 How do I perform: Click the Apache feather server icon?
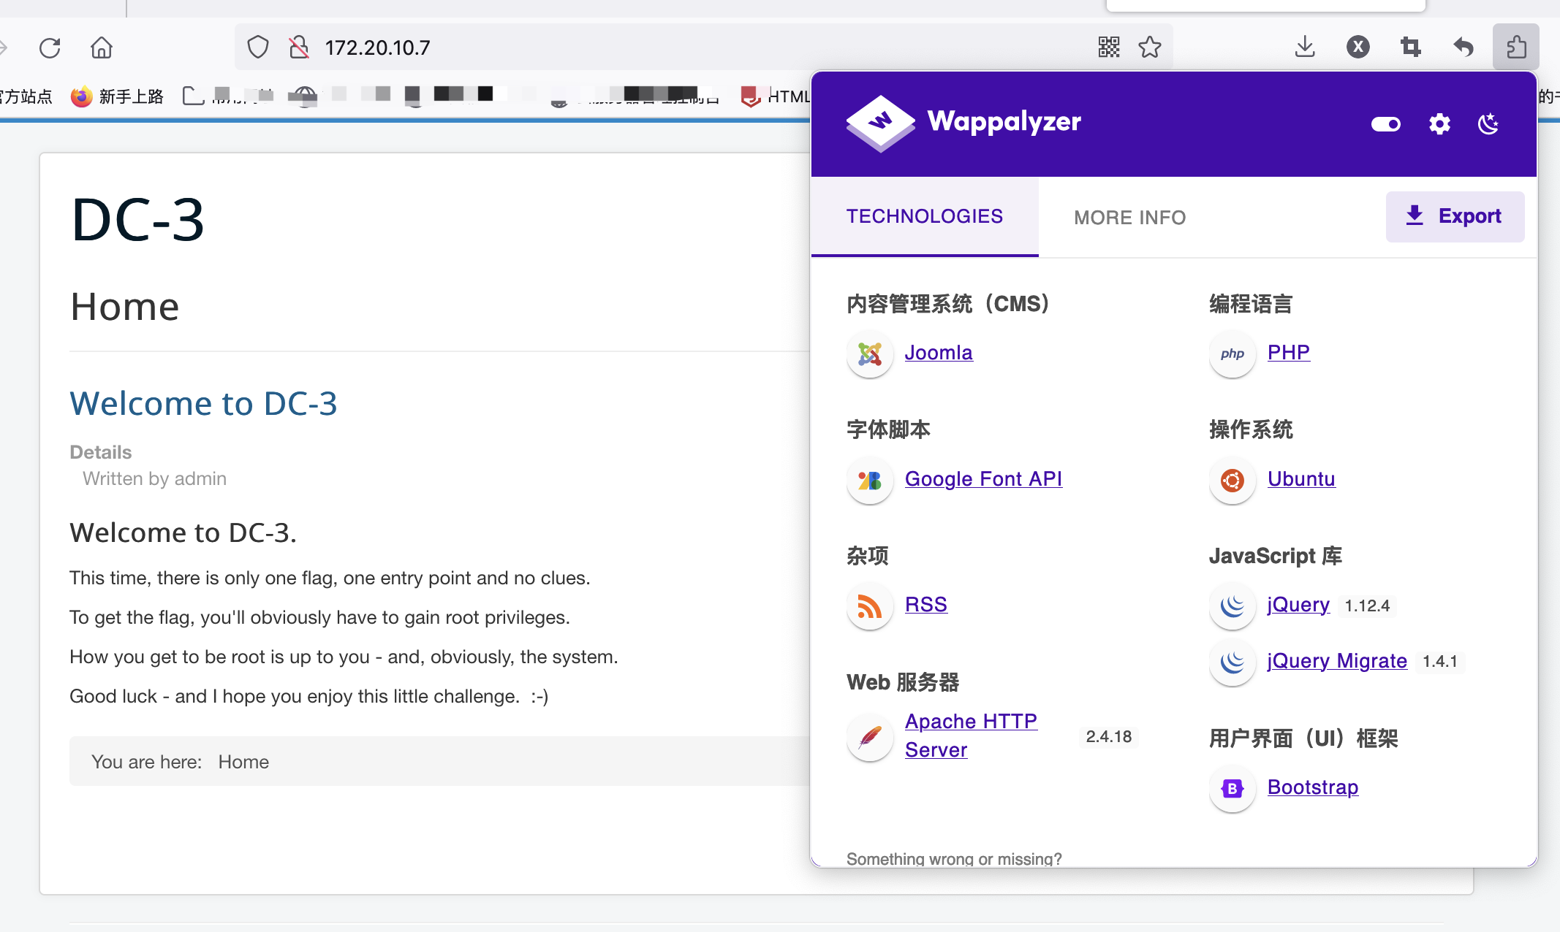pyautogui.click(x=869, y=737)
